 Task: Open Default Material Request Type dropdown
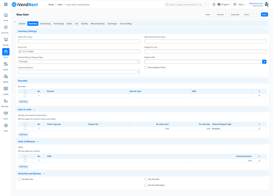tap(79, 62)
